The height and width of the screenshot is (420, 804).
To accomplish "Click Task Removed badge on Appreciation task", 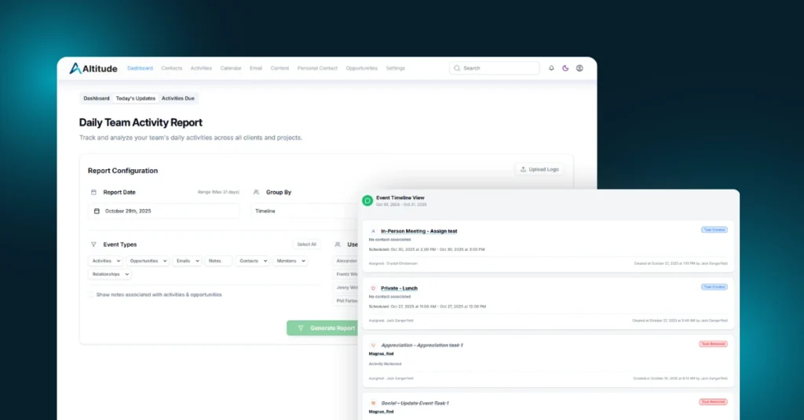I will click(713, 344).
